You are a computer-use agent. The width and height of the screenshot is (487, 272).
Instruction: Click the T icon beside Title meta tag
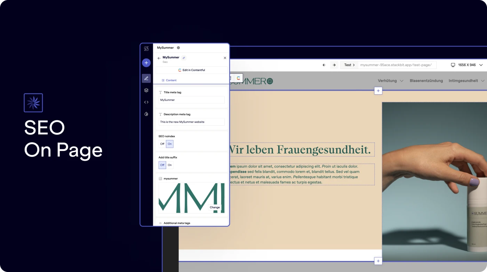pos(160,93)
